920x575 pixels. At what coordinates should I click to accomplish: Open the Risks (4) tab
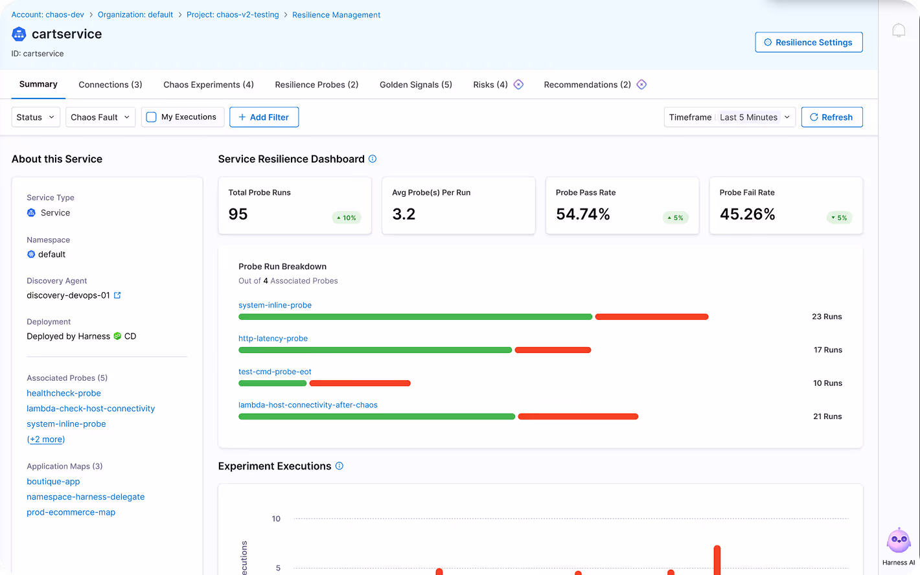click(x=490, y=85)
